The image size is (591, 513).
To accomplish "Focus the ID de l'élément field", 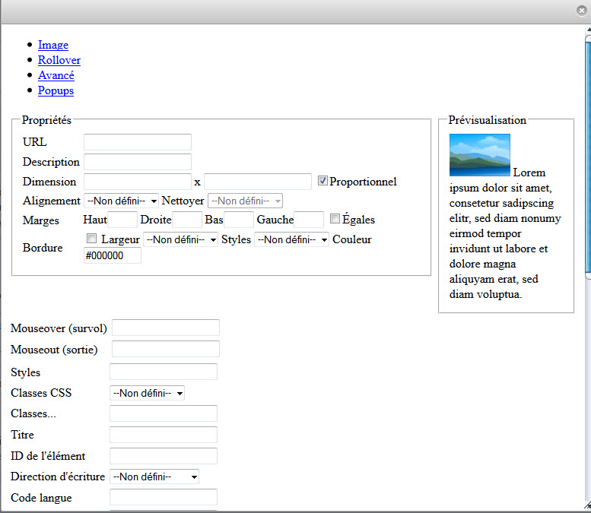I will coord(164,456).
